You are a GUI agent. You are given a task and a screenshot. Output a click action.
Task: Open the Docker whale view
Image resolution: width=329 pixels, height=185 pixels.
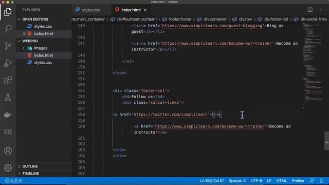(8, 115)
